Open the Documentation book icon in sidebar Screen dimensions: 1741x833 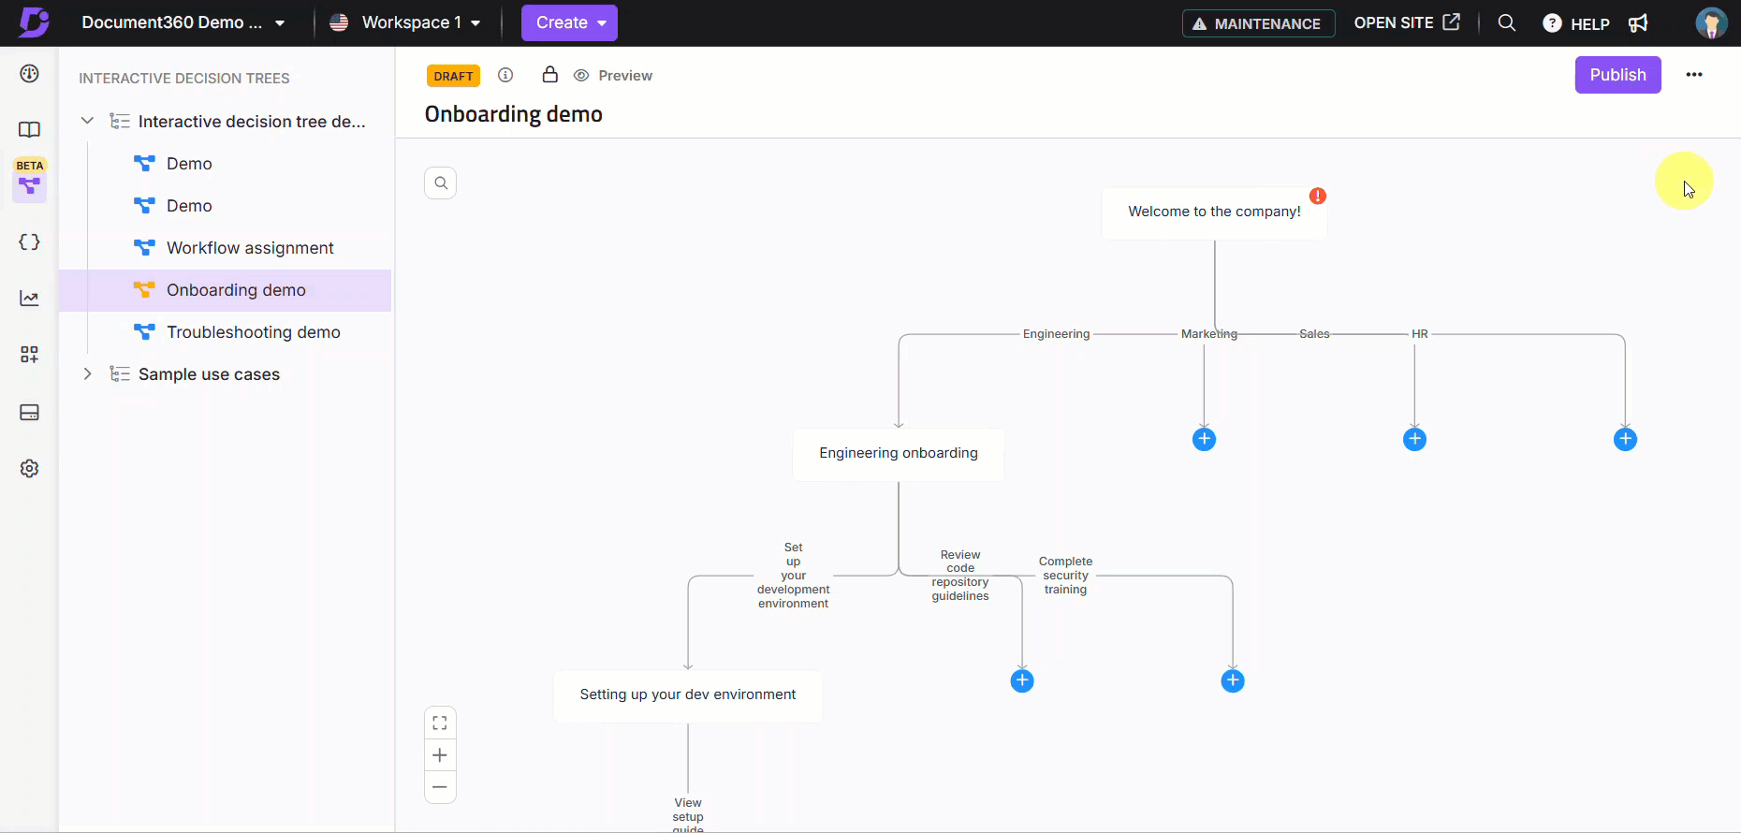[x=30, y=129]
